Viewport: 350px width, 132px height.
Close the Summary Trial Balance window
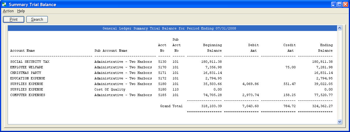[x=345, y=4]
